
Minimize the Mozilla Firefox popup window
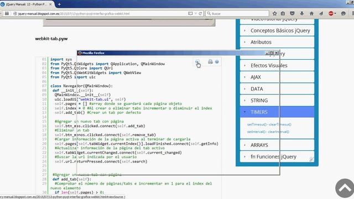[267, 53]
